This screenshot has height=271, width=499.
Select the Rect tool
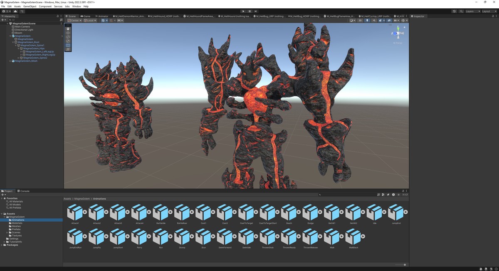[68, 45]
